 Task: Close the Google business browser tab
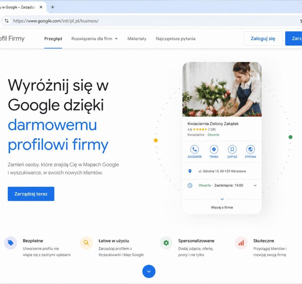point(41,7)
